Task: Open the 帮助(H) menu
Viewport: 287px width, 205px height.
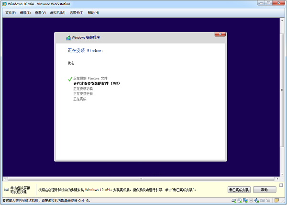Action: (93, 12)
